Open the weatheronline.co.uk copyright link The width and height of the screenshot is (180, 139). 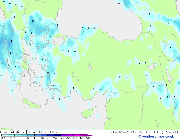(156, 136)
